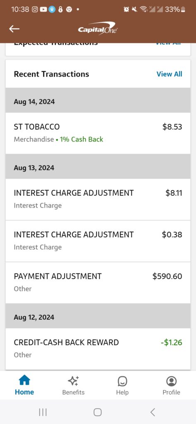The image size is (196, 424).
Task: Tap Android home navigation button
Action: [98, 412]
